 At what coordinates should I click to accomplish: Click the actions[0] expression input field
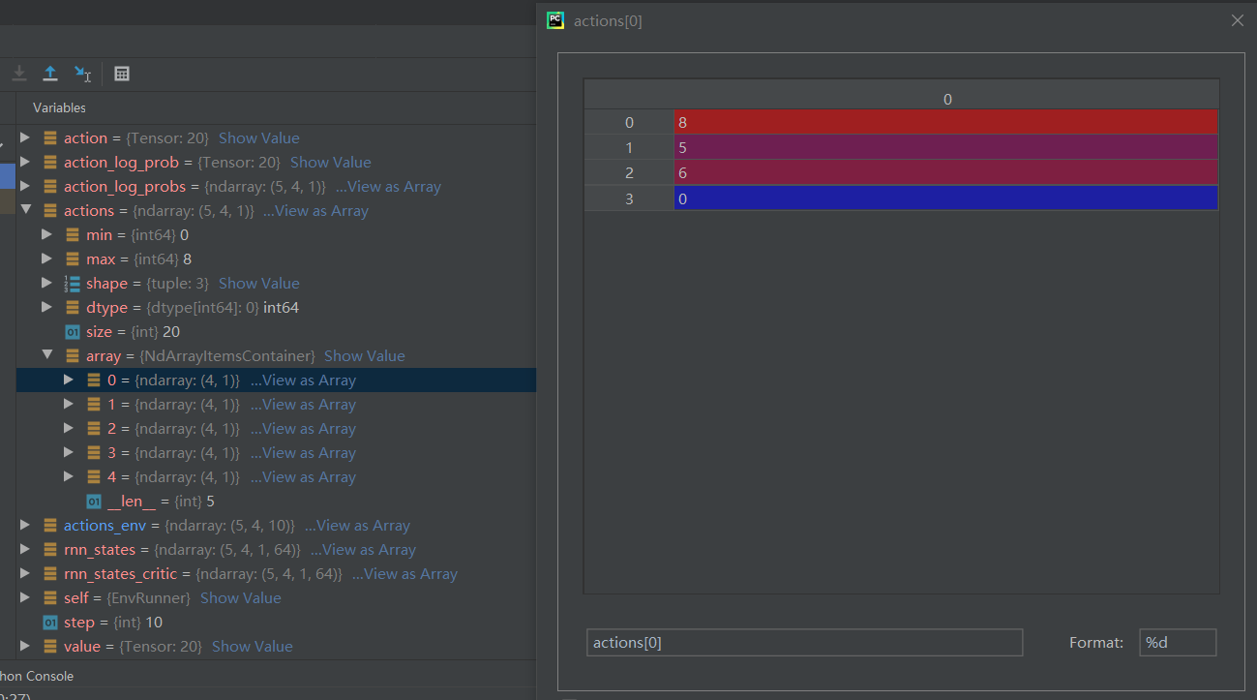coord(804,643)
